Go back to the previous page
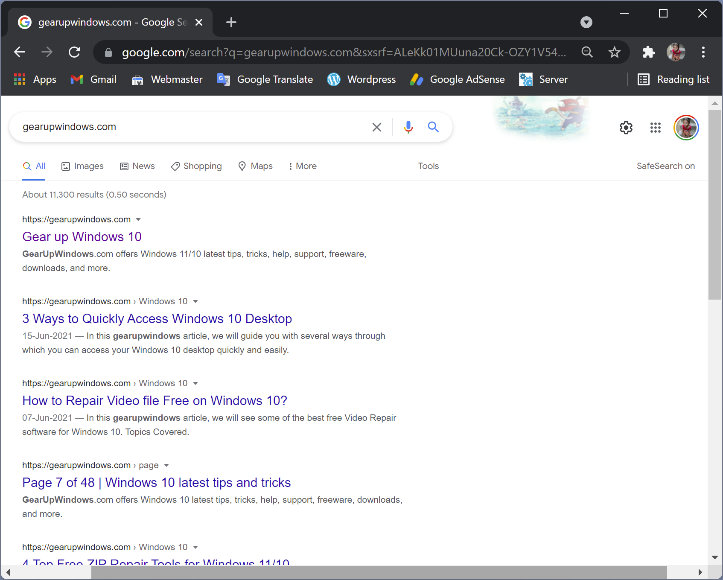 (20, 52)
